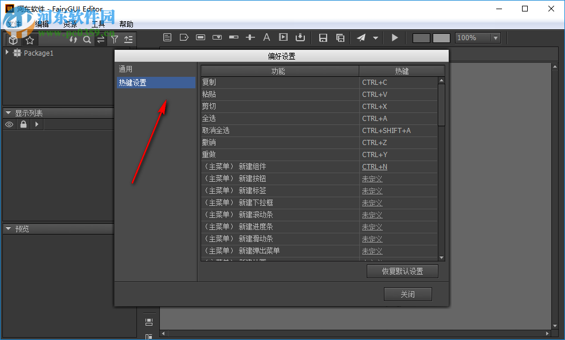565x340 pixels.
Task: Open the 工具 menu
Action: pos(97,24)
